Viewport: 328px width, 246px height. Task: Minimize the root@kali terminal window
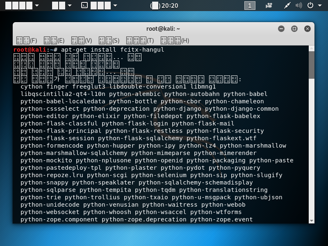click(281, 29)
